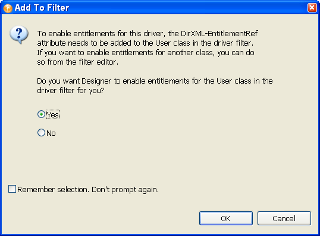The height and width of the screenshot is (236, 320).
Task: Click empty title bar area beside title
Action: click(x=188, y=8)
